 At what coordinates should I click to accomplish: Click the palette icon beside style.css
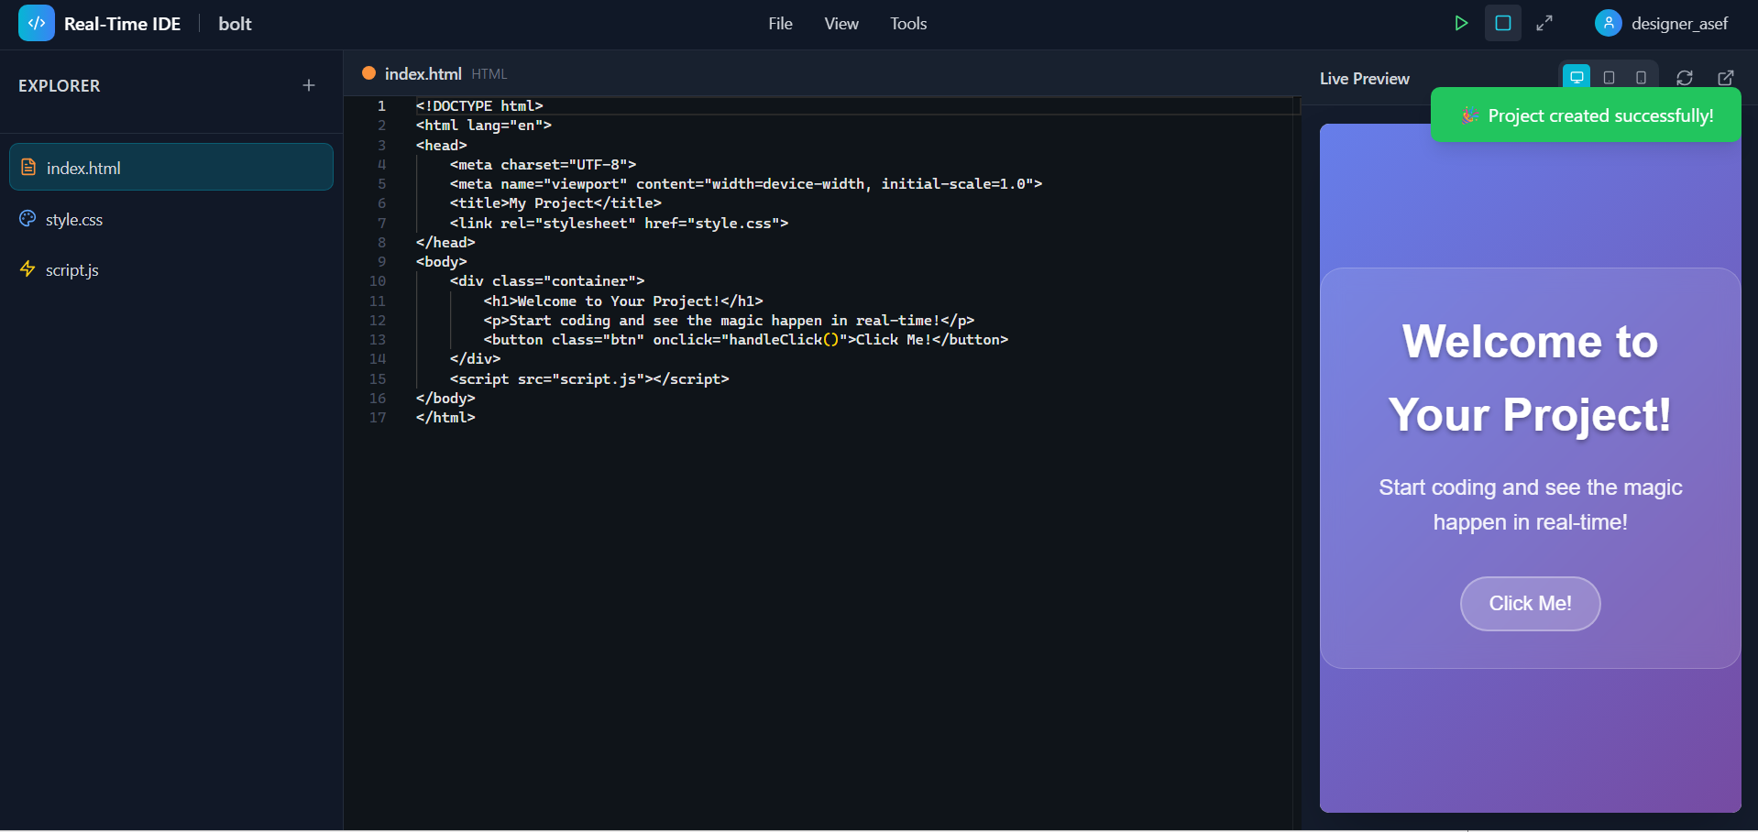click(27, 219)
